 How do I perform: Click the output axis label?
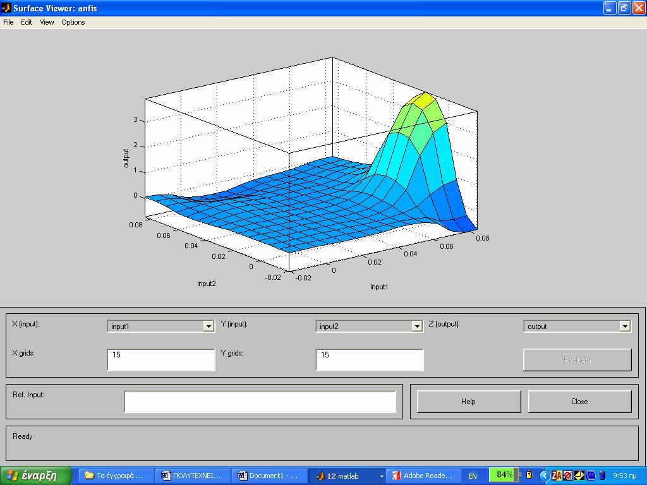coord(126,159)
